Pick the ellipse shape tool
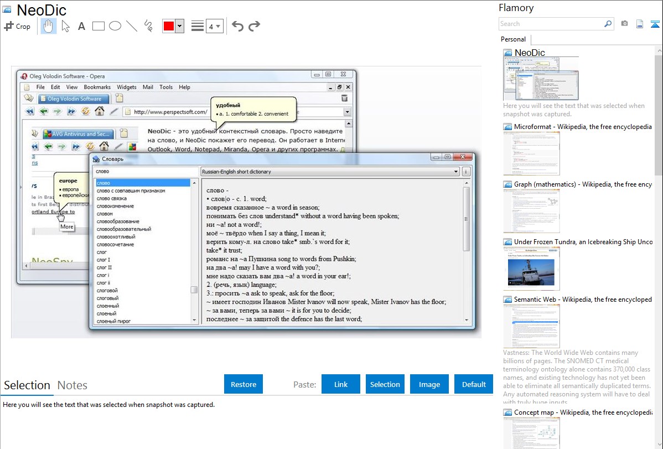Image resolution: width=663 pixels, height=449 pixels. coord(115,26)
